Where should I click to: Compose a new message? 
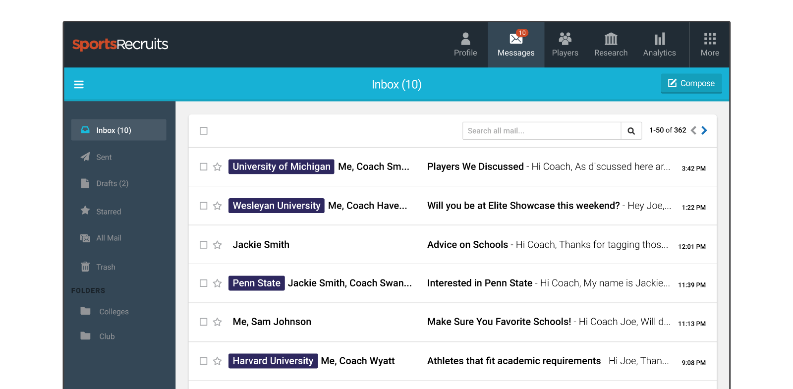(x=691, y=83)
